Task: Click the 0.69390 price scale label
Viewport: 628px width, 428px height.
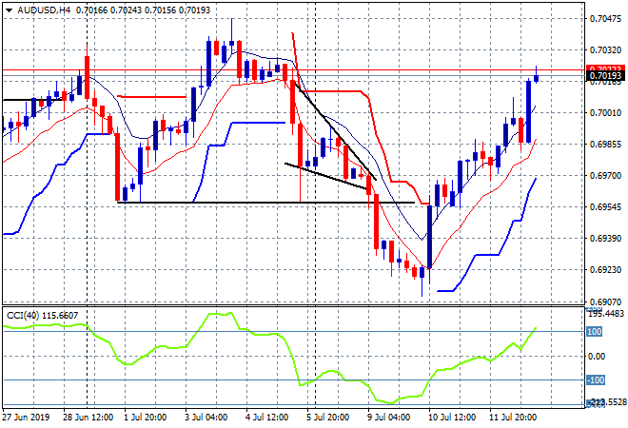Action: pos(605,238)
